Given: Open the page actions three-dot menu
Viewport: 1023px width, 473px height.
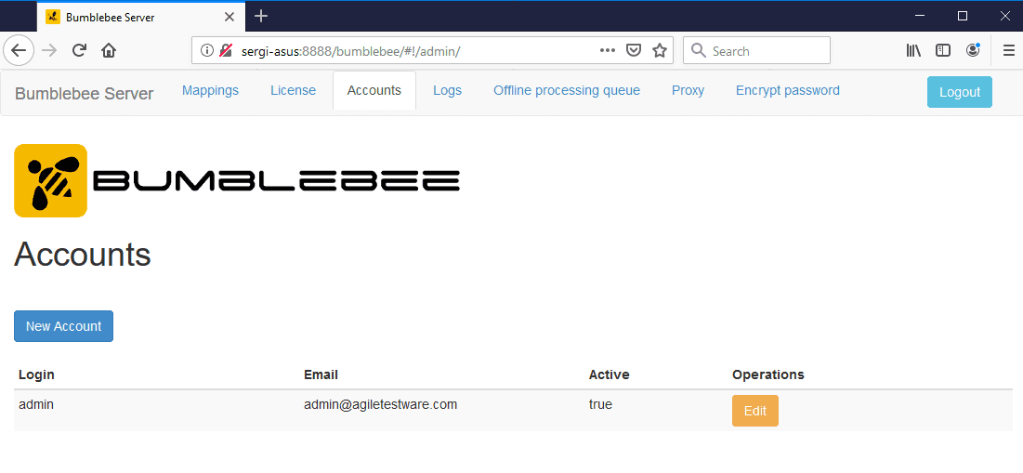Looking at the screenshot, I should tap(608, 50).
